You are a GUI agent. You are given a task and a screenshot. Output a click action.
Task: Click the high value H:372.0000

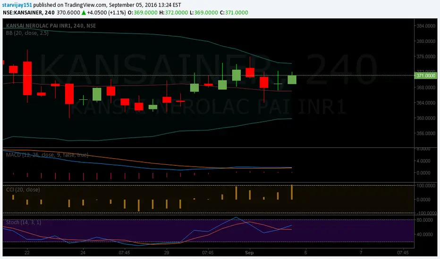click(173, 13)
